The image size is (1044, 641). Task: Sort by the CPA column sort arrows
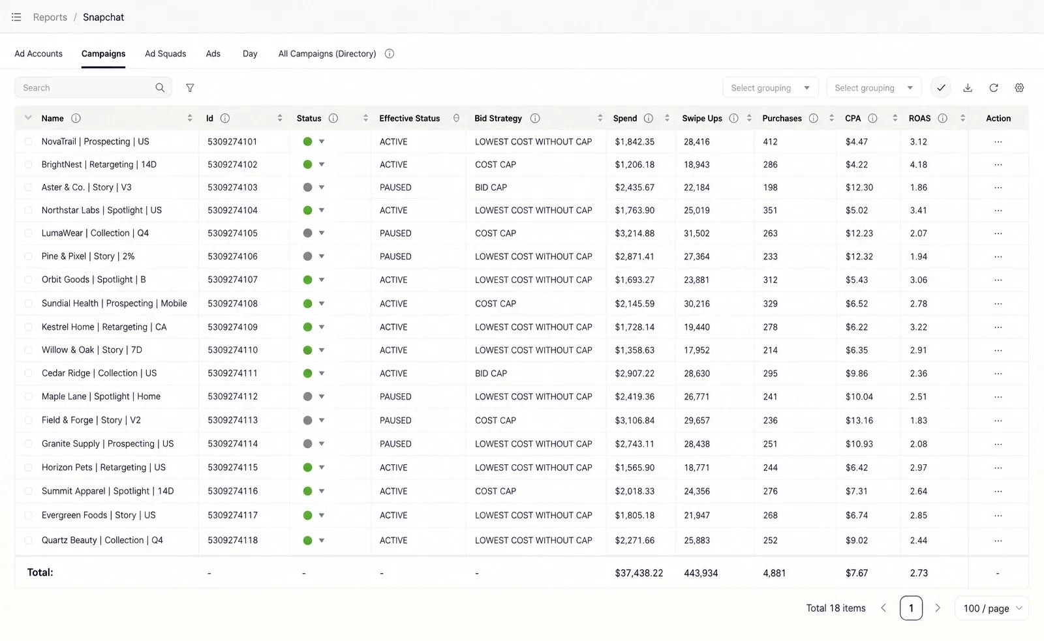click(x=895, y=119)
